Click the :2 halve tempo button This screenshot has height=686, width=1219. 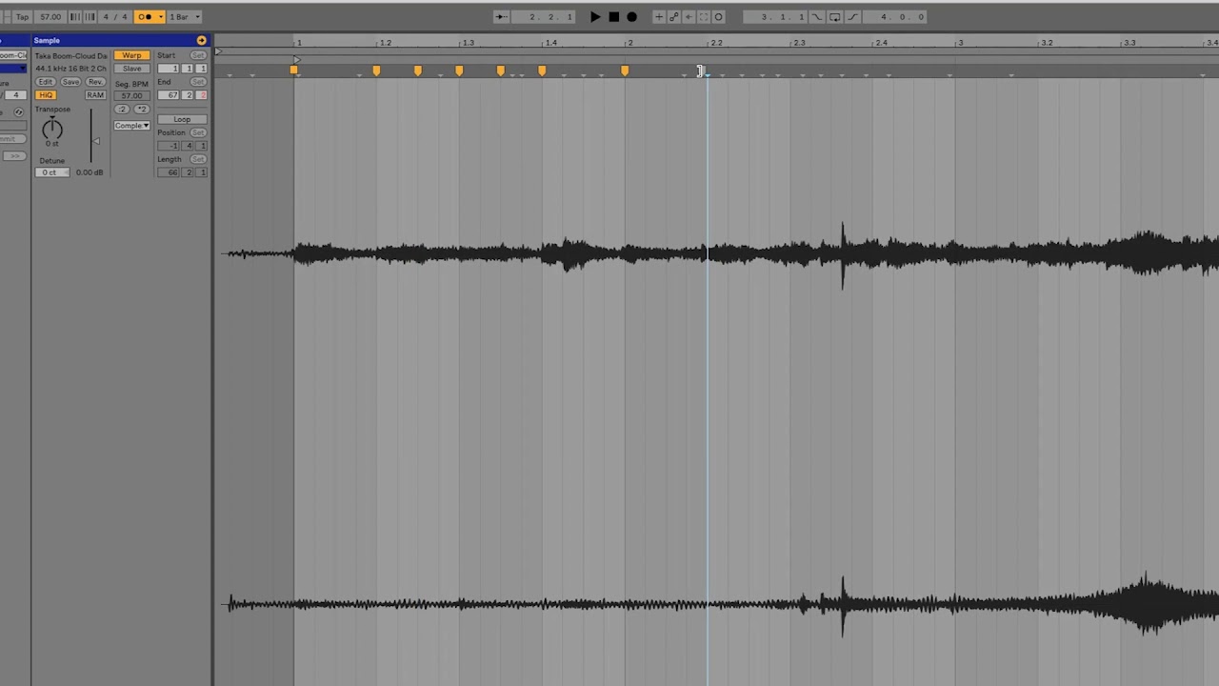(122, 110)
